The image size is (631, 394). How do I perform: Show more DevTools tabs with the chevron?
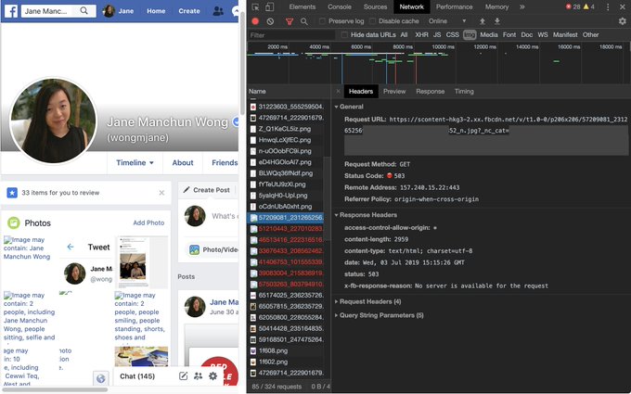(x=522, y=6)
